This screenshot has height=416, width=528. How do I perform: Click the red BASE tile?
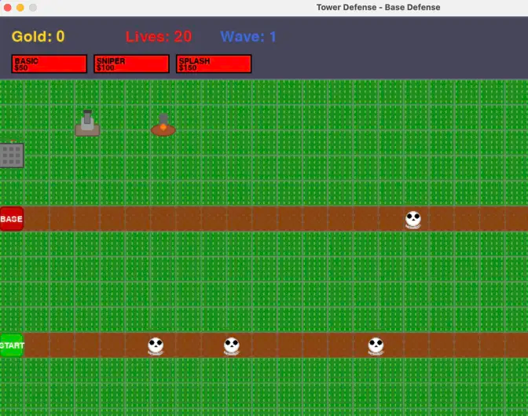click(11, 219)
